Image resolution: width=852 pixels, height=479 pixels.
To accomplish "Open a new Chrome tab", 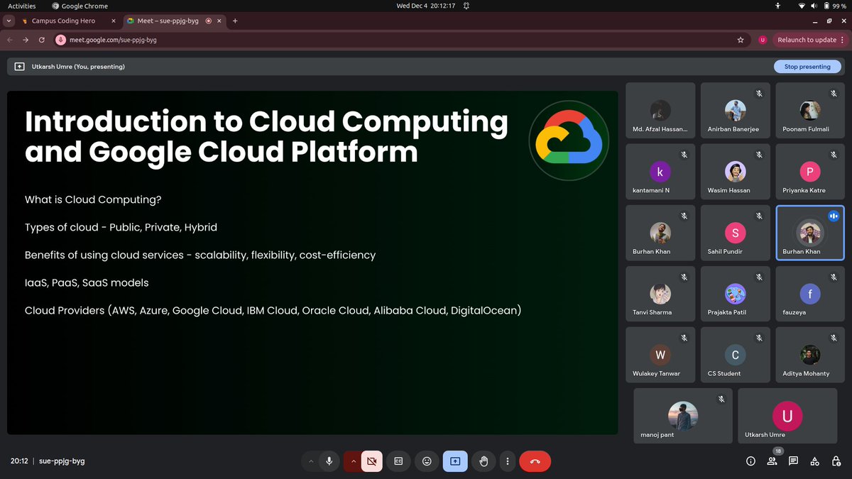I will coord(235,21).
